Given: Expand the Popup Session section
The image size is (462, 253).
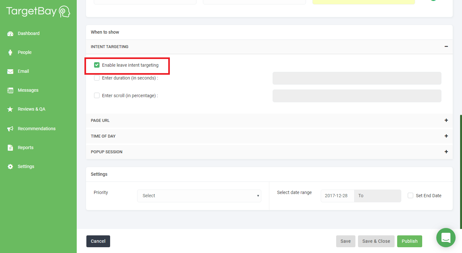Looking at the screenshot, I should 446,152.
